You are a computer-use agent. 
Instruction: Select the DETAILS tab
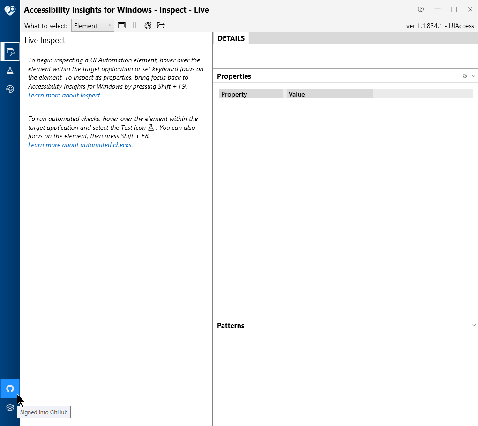click(x=231, y=38)
